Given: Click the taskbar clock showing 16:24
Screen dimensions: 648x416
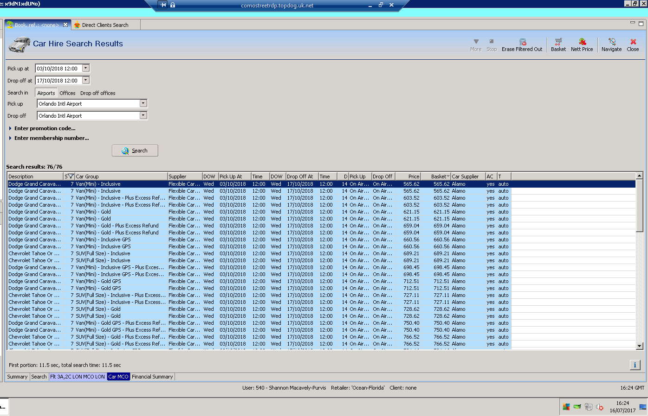Looking at the screenshot, I should [622, 407].
